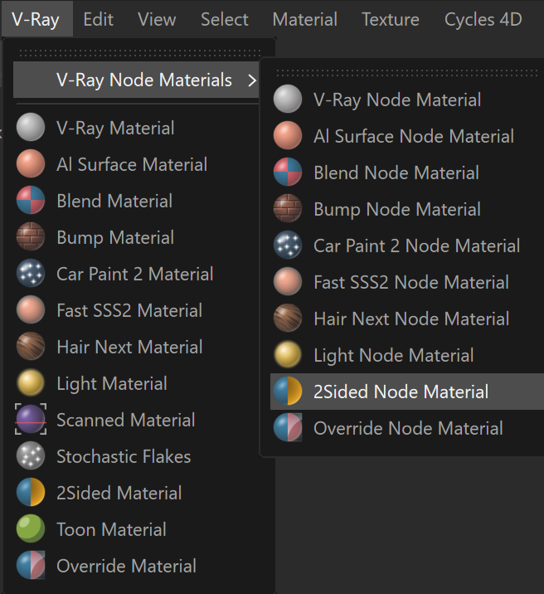
Task: Click the Stochastic Flakes sparkle icon
Action: (31, 455)
